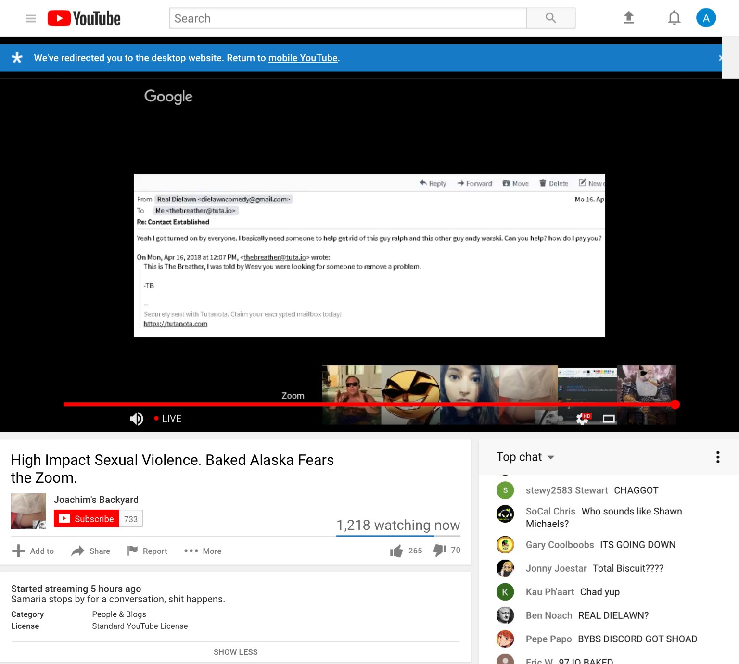Select username "Jonny Joestar" in chat
739x664 pixels.
point(556,568)
